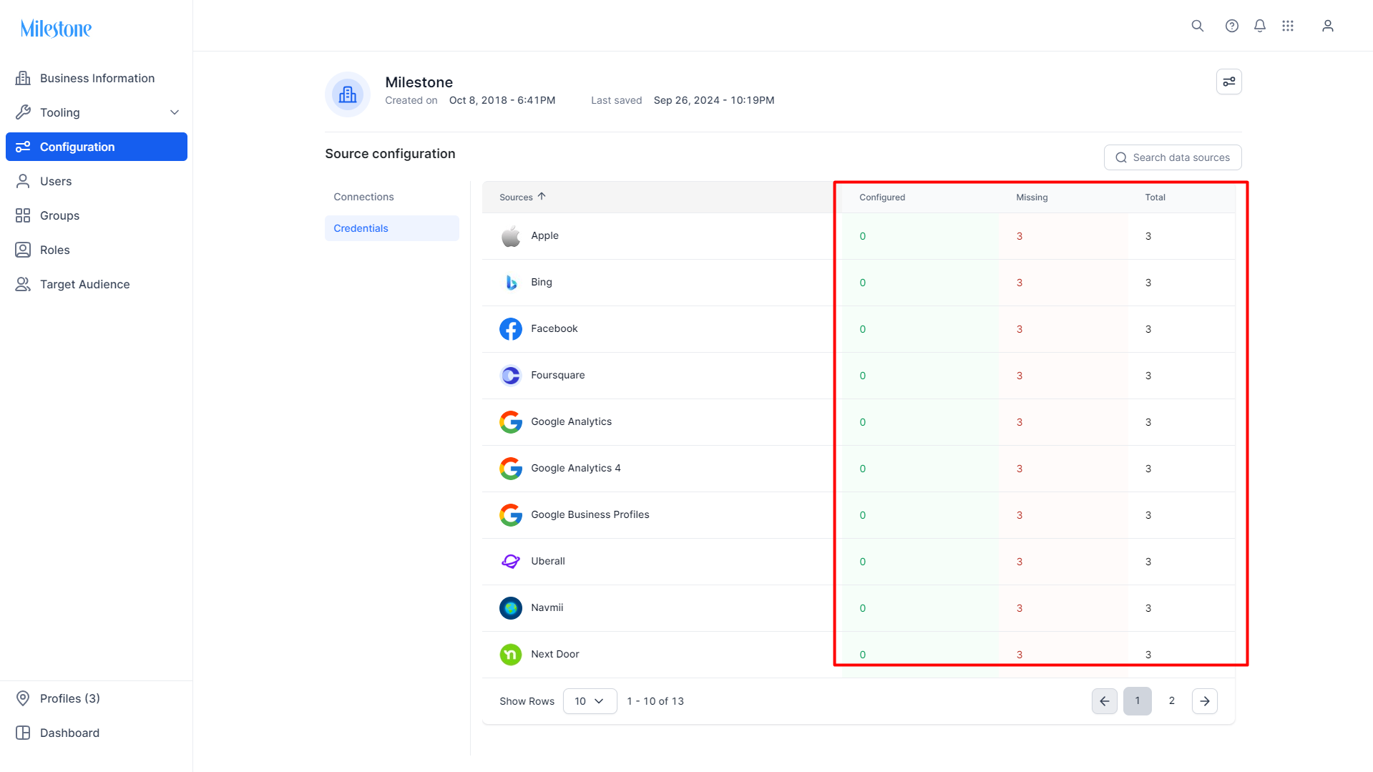Click the Tooling wrench icon

tap(23, 112)
